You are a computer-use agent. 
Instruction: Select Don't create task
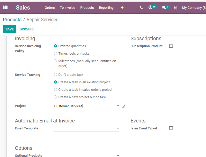tap(55, 75)
